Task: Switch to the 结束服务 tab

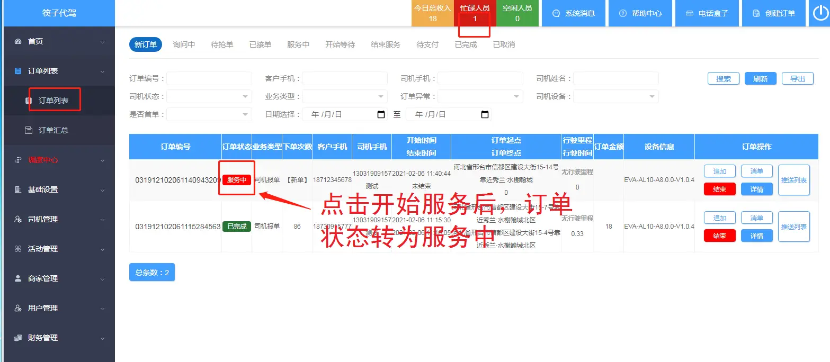Action: [x=386, y=44]
